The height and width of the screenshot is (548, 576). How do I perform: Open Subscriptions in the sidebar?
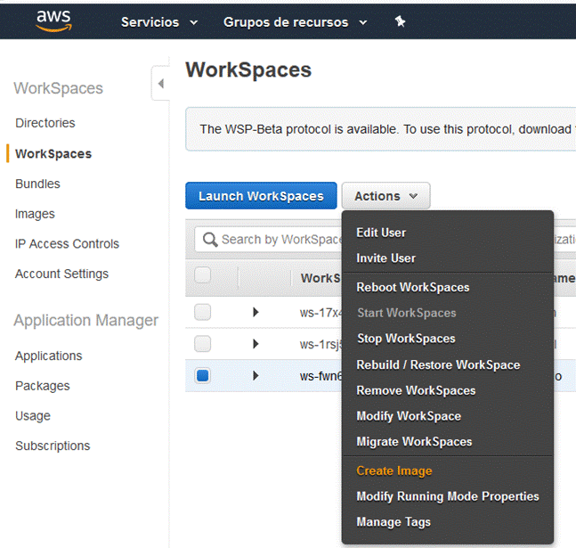pyautogui.click(x=53, y=446)
